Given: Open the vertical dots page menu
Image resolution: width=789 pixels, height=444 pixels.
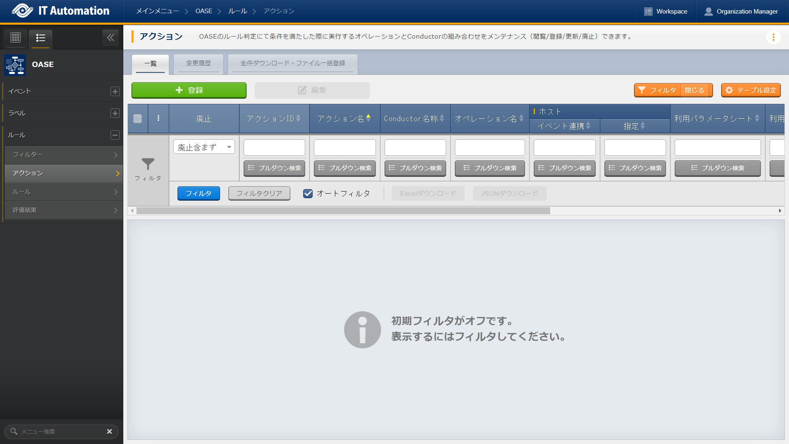Looking at the screenshot, I should pyautogui.click(x=773, y=37).
